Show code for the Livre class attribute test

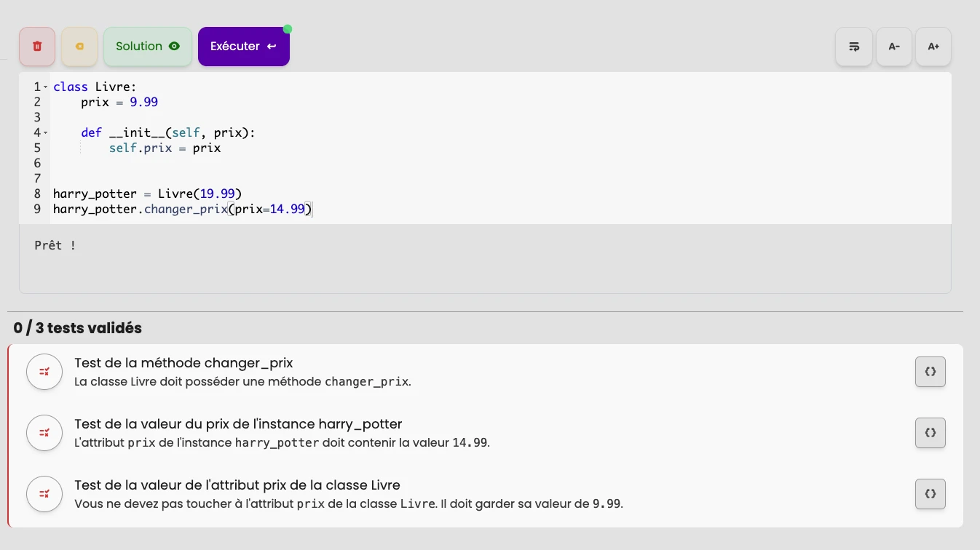[930, 494]
